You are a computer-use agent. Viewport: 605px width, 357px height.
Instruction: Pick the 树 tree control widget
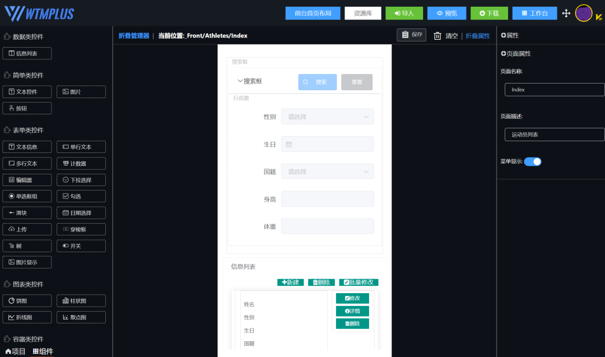[x=27, y=245]
